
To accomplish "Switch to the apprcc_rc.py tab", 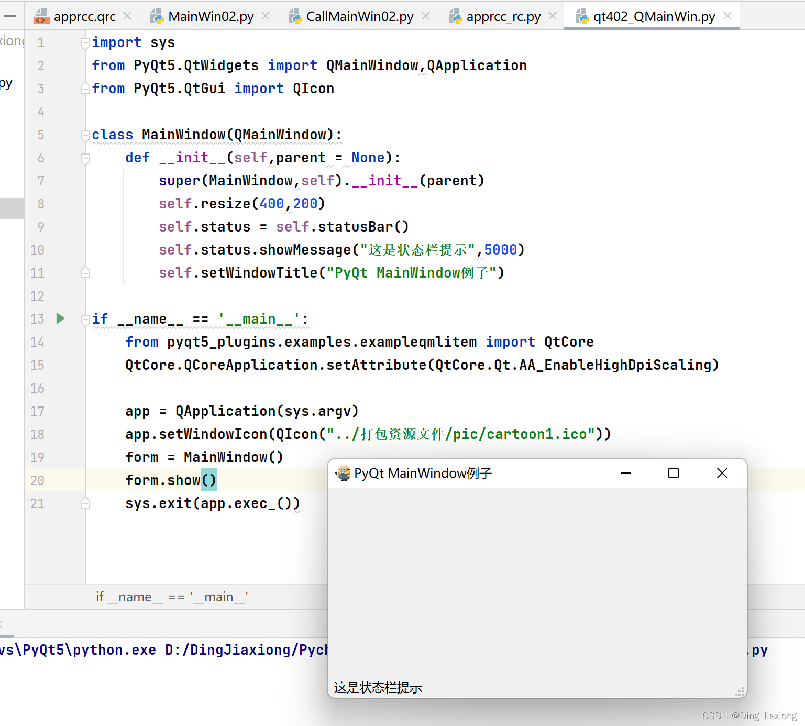I will [503, 17].
